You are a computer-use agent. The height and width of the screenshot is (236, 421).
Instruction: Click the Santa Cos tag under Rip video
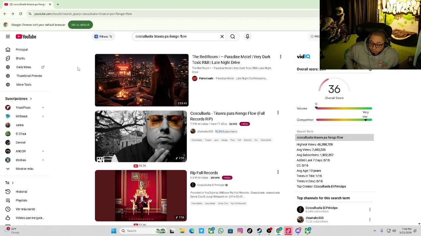[223, 203]
